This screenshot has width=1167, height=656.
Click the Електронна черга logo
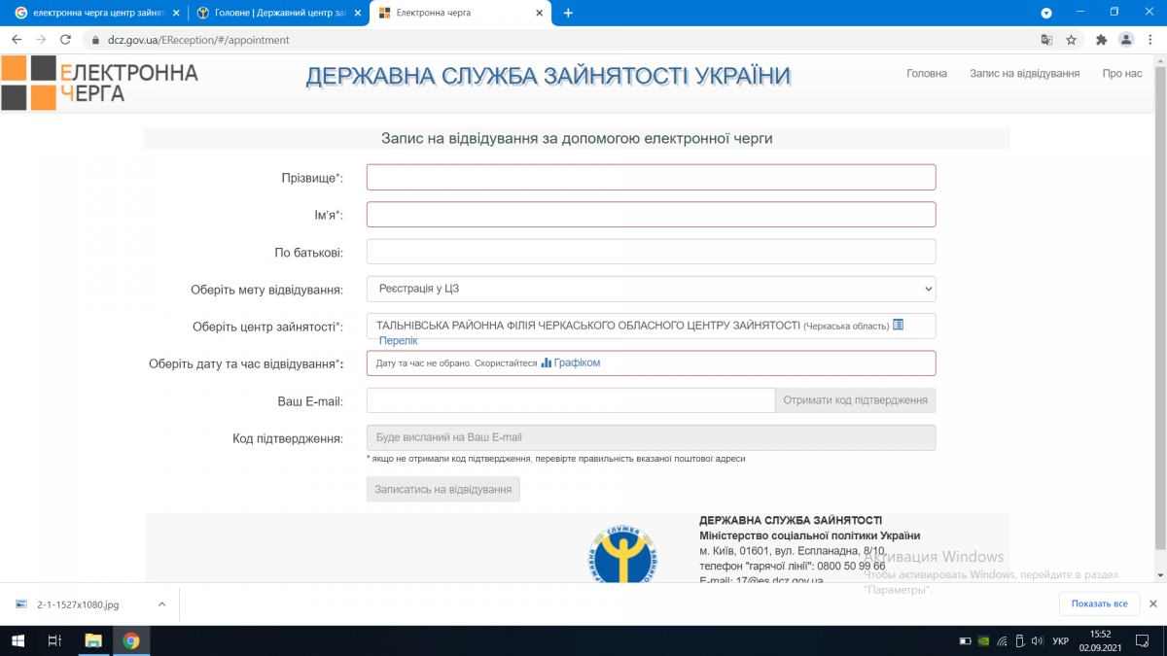(x=99, y=83)
